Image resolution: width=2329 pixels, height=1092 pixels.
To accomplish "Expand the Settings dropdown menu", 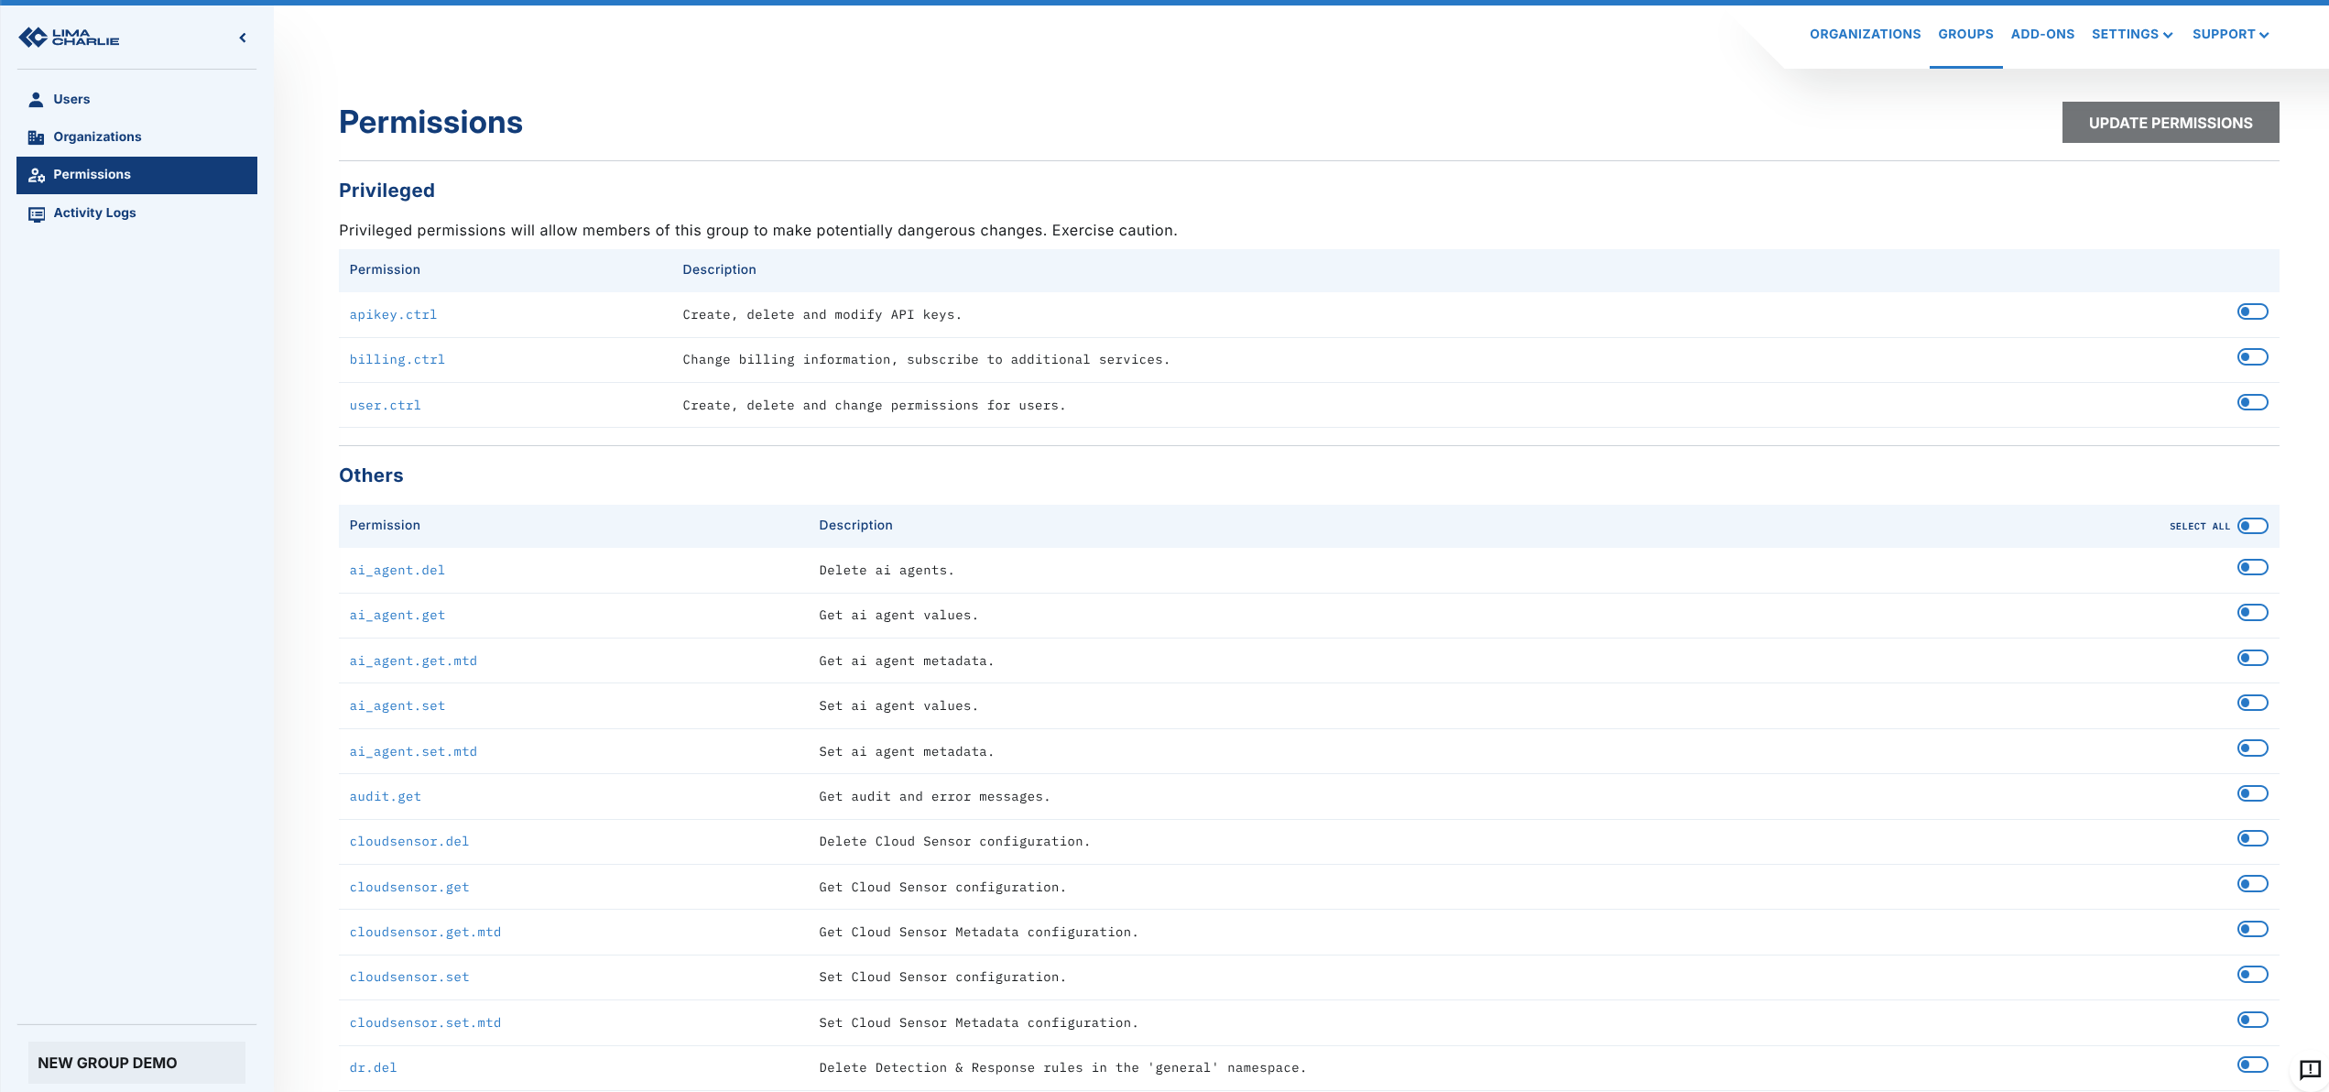I will tap(2131, 35).
